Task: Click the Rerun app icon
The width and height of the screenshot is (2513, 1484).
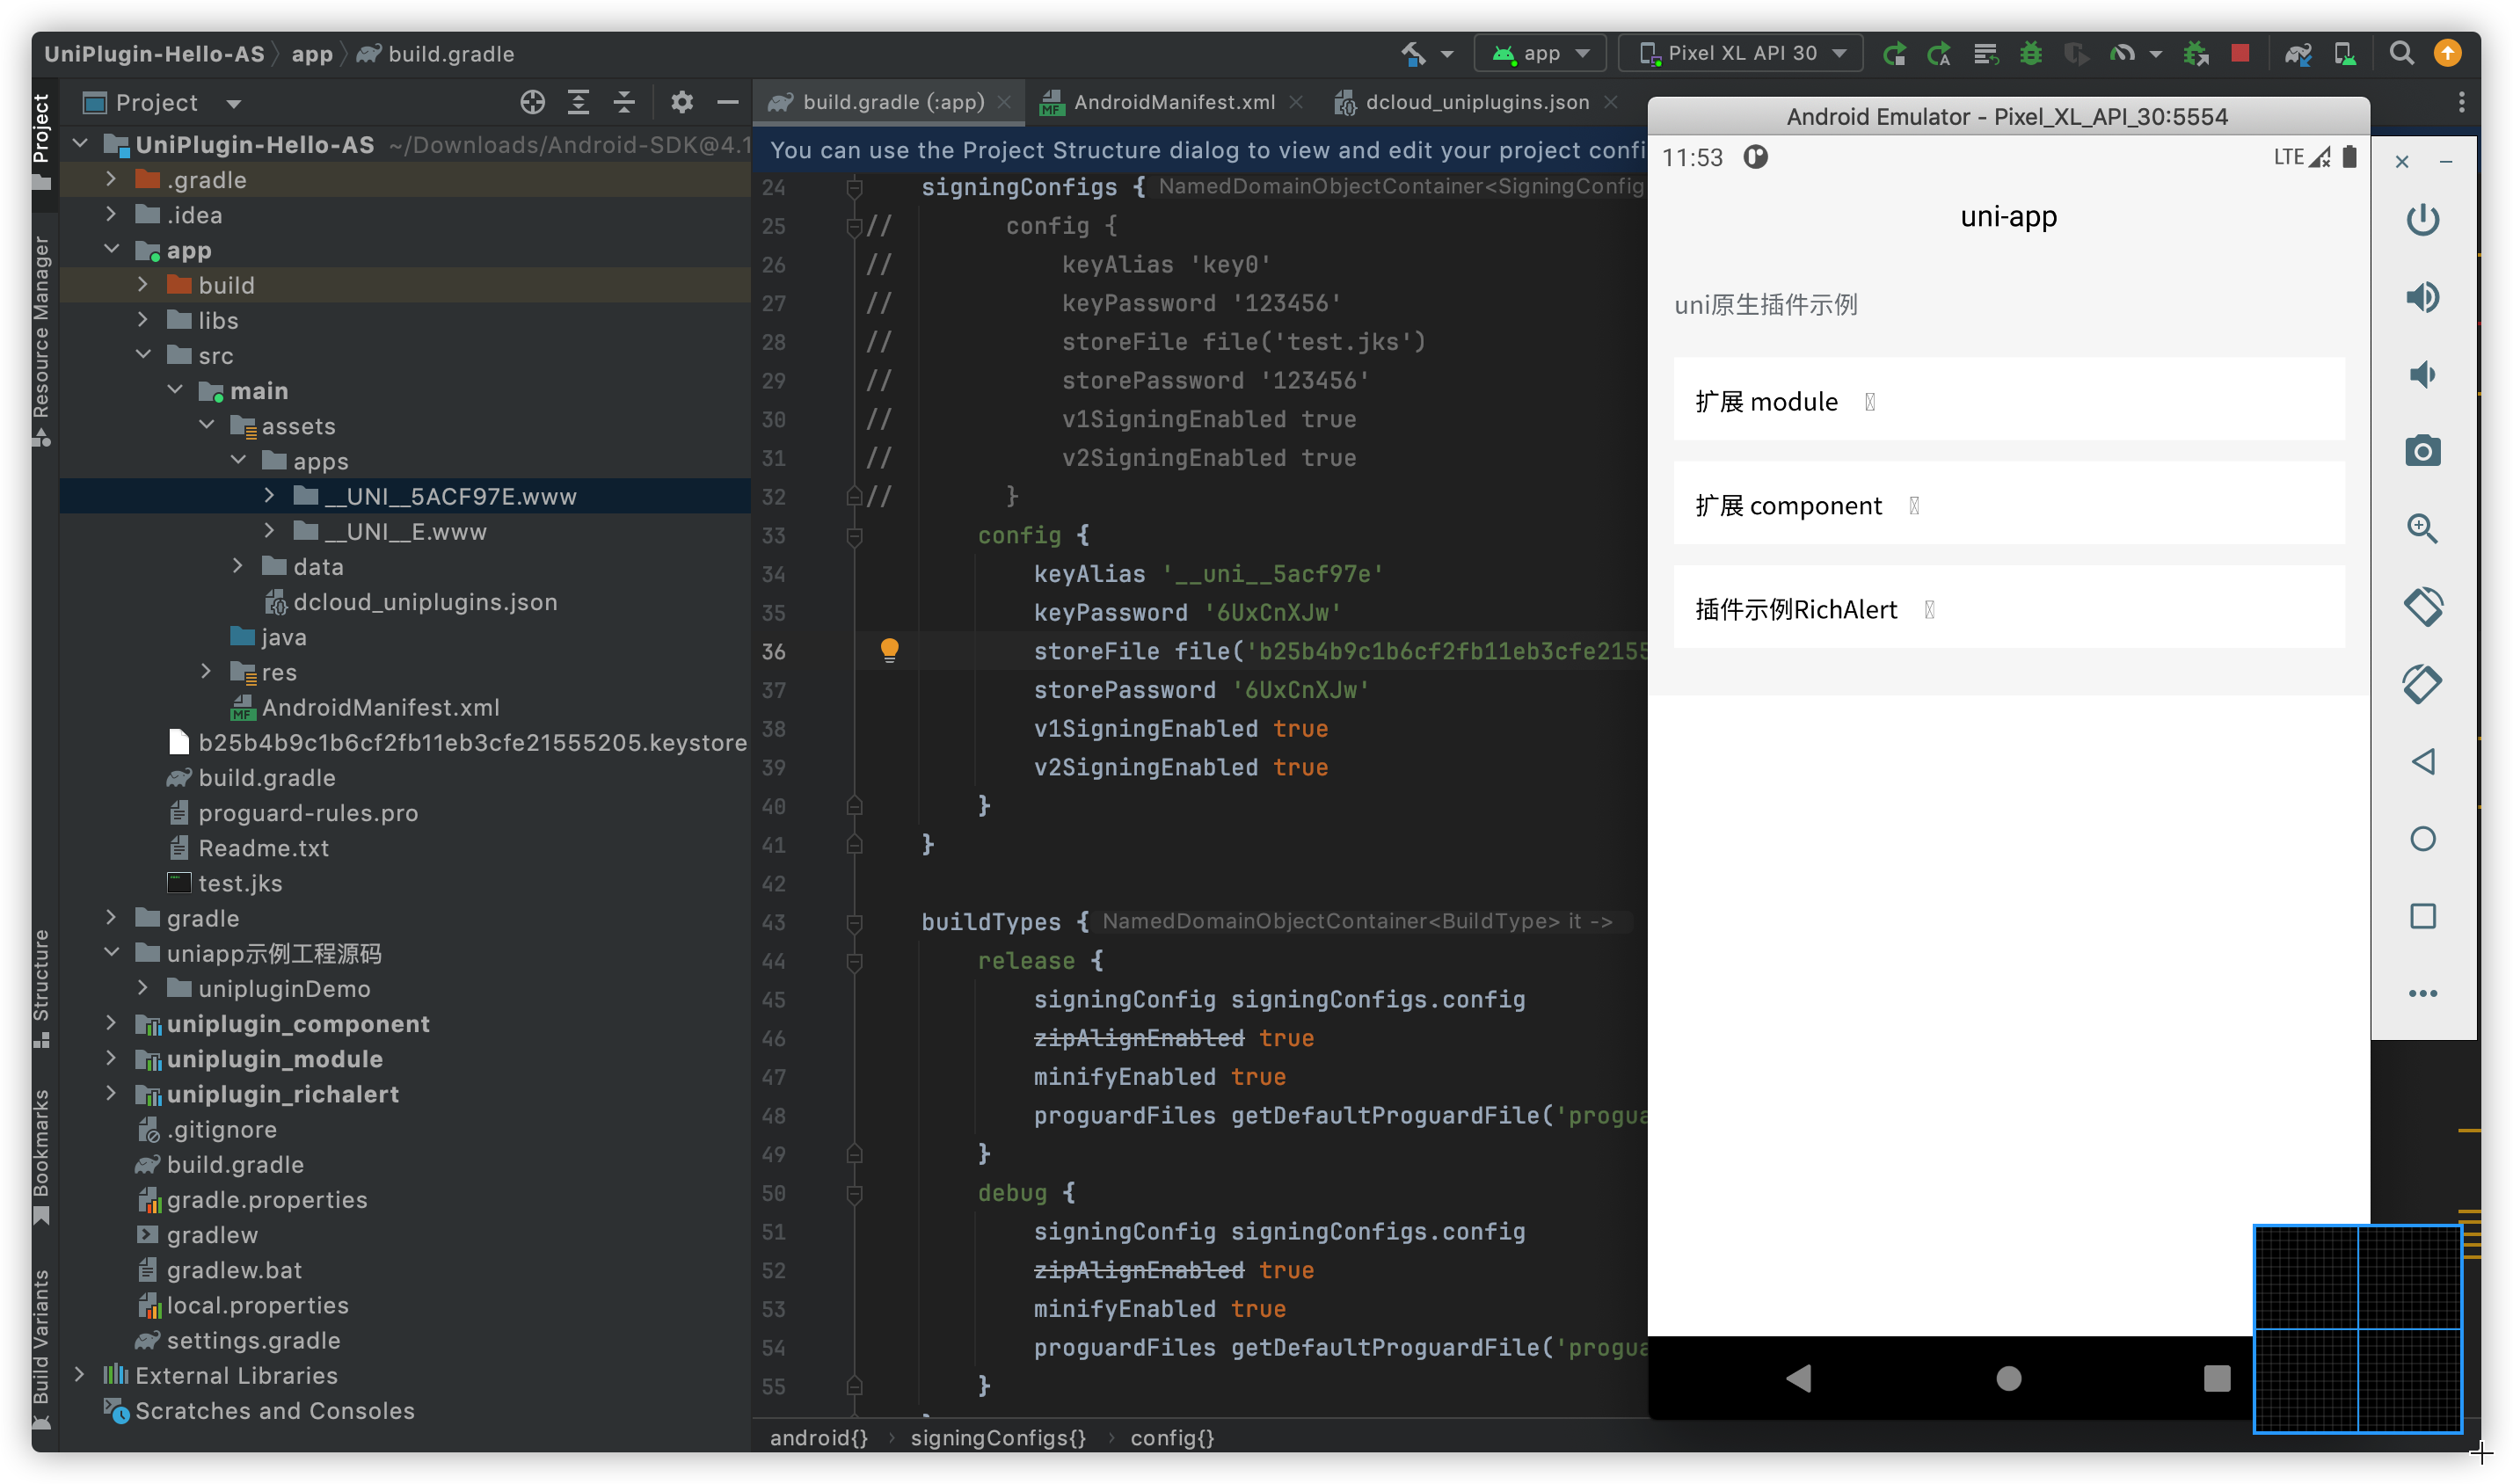Action: (1893, 54)
